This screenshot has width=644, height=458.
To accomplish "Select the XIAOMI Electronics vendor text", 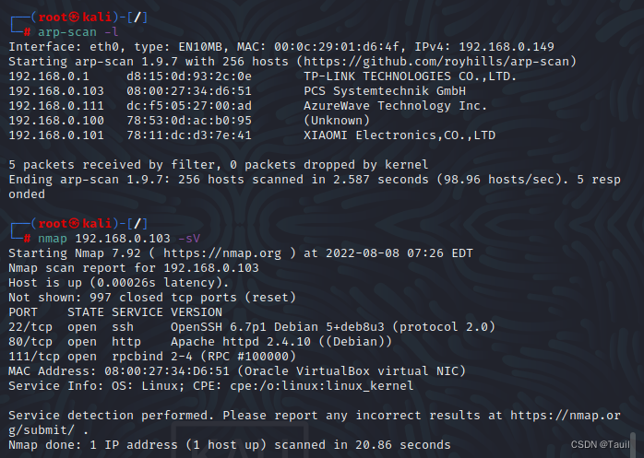I will (400, 135).
